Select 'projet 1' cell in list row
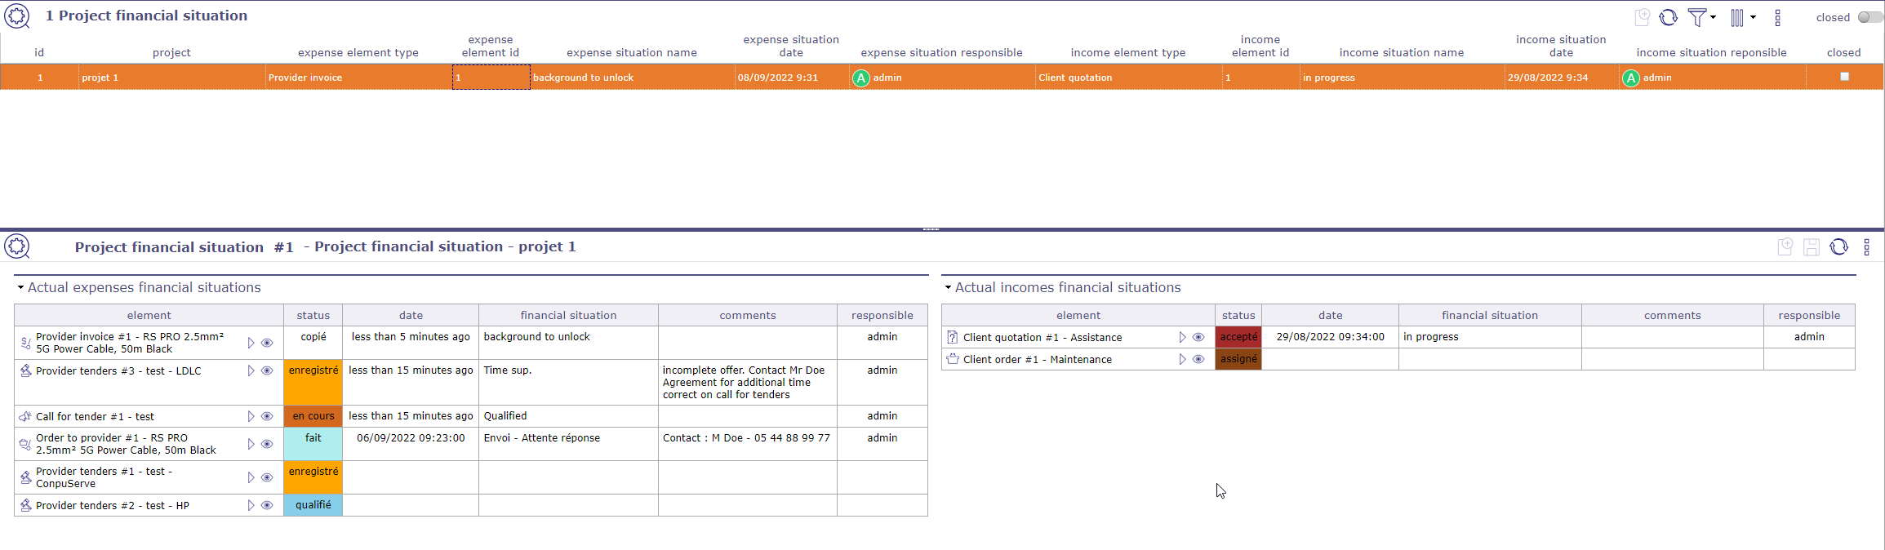This screenshot has height=550, width=1885. 172,78
